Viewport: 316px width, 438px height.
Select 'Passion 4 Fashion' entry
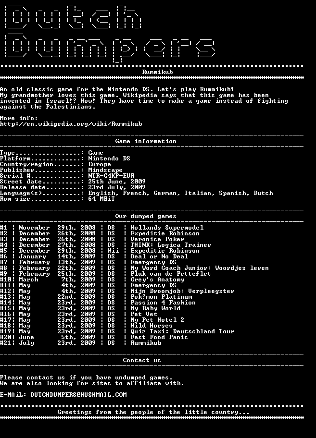pos(163,303)
